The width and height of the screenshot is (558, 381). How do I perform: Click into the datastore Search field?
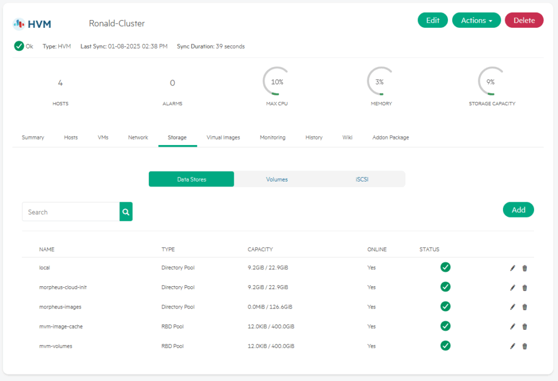click(71, 212)
